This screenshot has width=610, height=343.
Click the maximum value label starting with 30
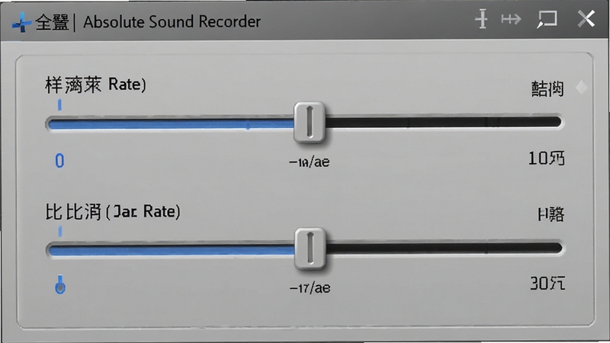tap(547, 283)
